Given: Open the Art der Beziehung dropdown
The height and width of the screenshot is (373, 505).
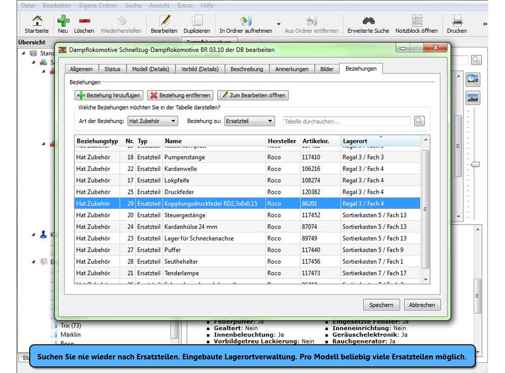Looking at the screenshot, I should tap(153, 121).
